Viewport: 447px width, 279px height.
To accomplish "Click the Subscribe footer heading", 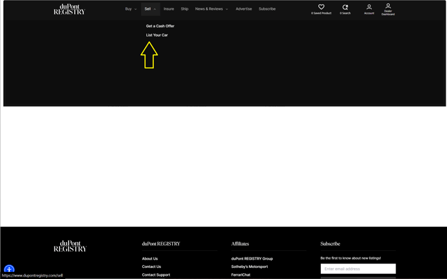I will click(330, 244).
